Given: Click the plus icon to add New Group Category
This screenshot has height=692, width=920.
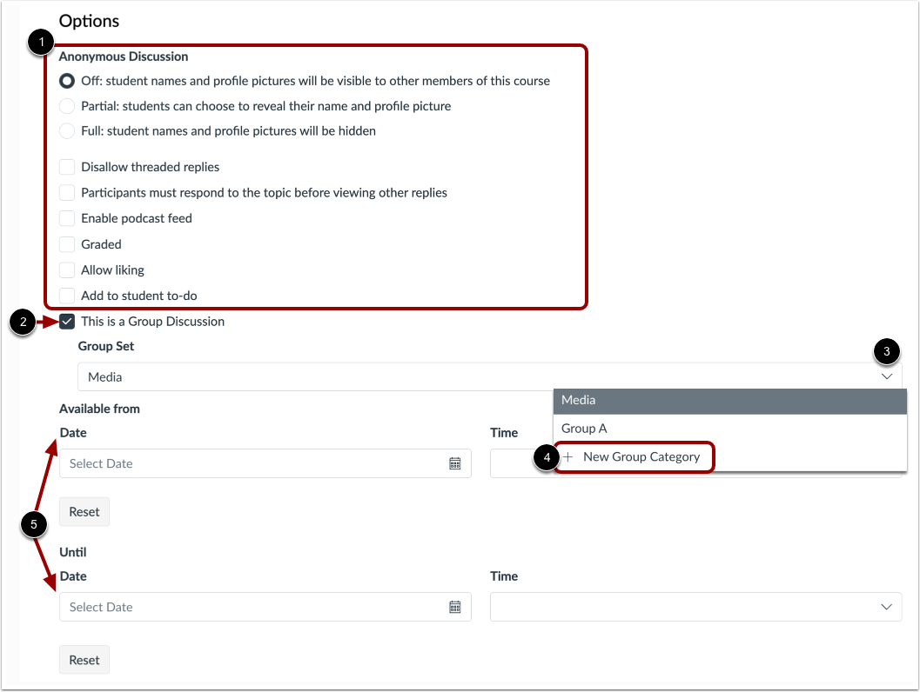Looking at the screenshot, I should (x=567, y=456).
